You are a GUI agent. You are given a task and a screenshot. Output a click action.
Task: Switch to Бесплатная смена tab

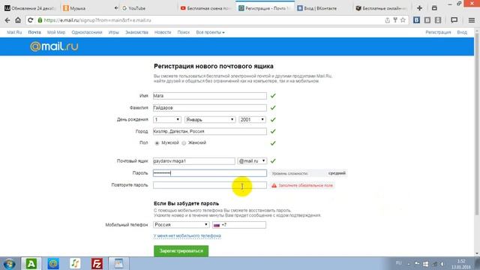tap(205, 8)
